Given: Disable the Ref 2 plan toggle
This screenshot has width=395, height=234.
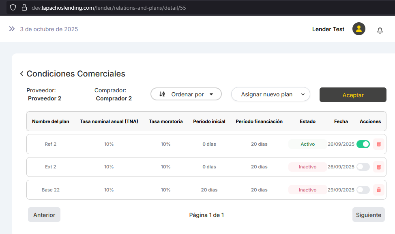Looking at the screenshot, I should click(363, 144).
